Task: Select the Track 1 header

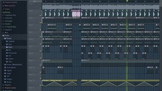Action: click(x=35, y=6)
